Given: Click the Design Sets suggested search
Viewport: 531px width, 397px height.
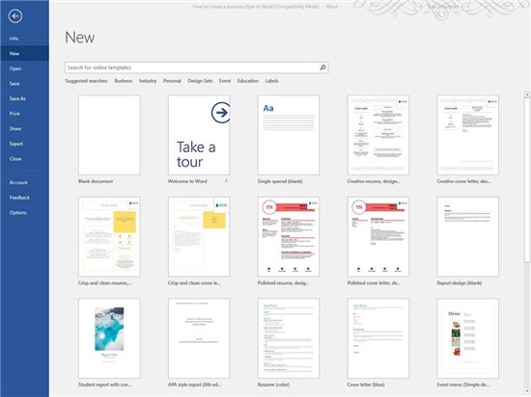Looking at the screenshot, I should (x=200, y=81).
